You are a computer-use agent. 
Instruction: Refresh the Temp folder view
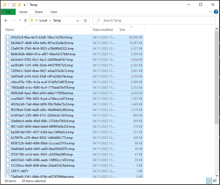86,20
